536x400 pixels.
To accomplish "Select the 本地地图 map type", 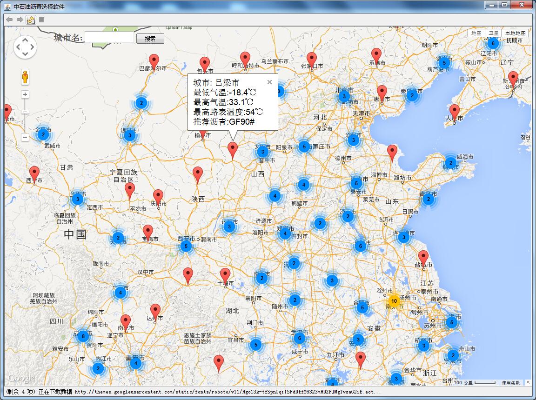I will coord(515,33).
